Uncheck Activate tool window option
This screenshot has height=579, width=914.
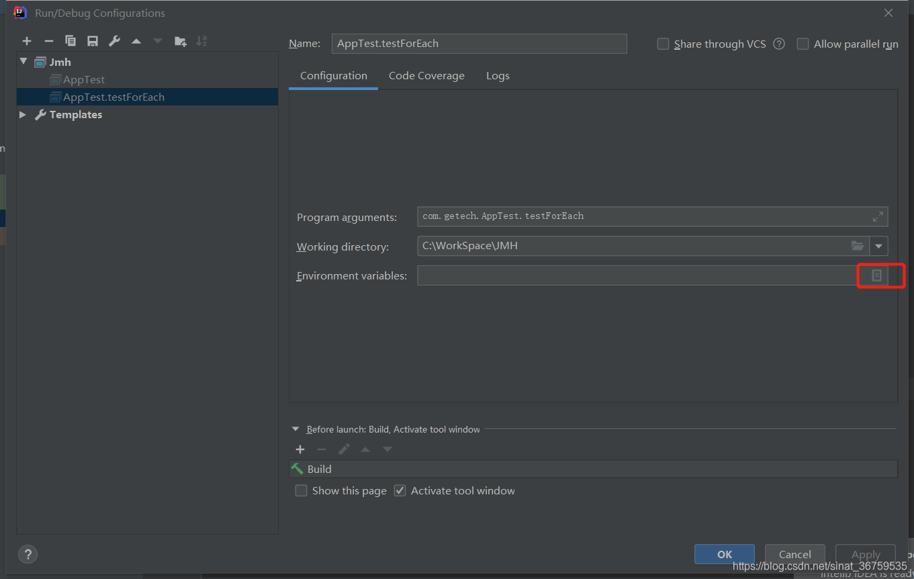(x=400, y=490)
